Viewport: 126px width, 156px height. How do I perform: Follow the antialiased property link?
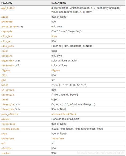(x=9, y=26)
